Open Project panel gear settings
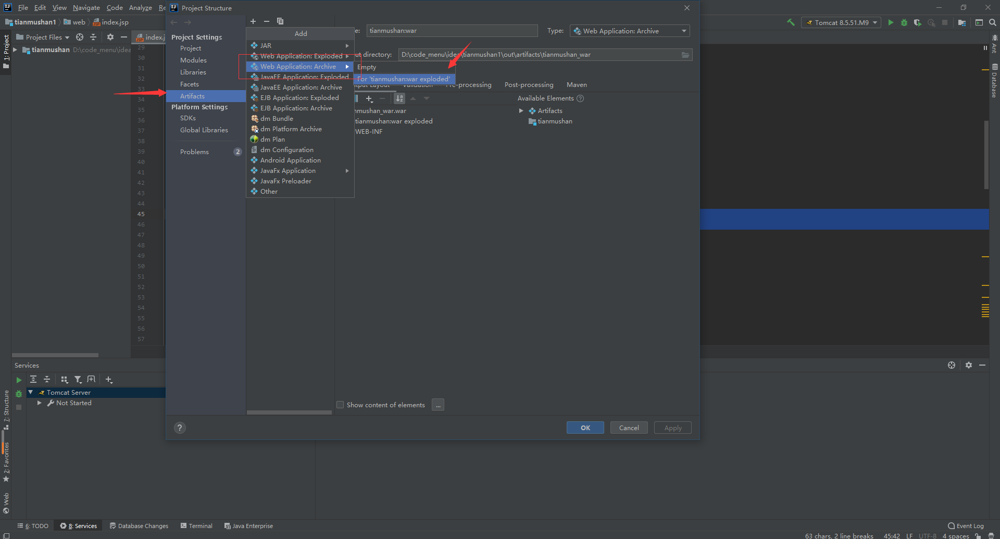This screenshot has height=539, width=1000. pos(110,37)
